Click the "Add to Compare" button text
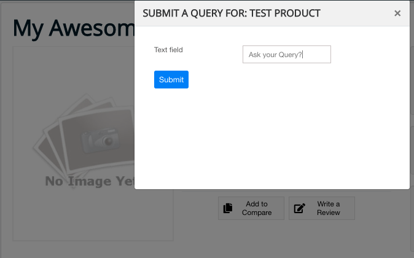Screen dimensions: 414x258 (256, 208)
